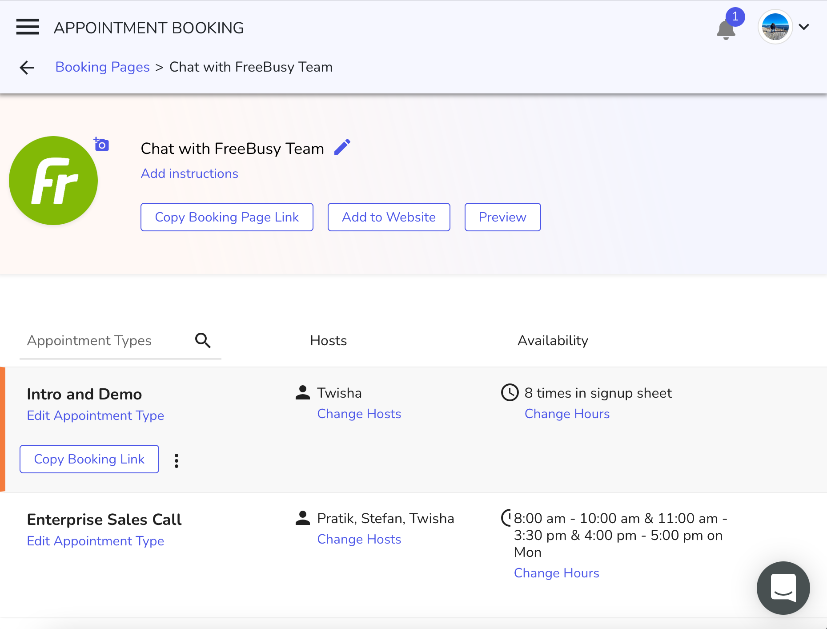Go to Booking Pages breadcrumb
This screenshot has height=629, width=827.
[102, 67]
